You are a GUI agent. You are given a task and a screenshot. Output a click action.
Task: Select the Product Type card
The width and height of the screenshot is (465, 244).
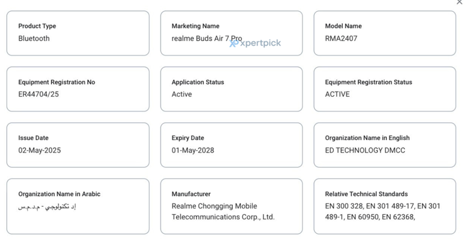pos(78,33)
